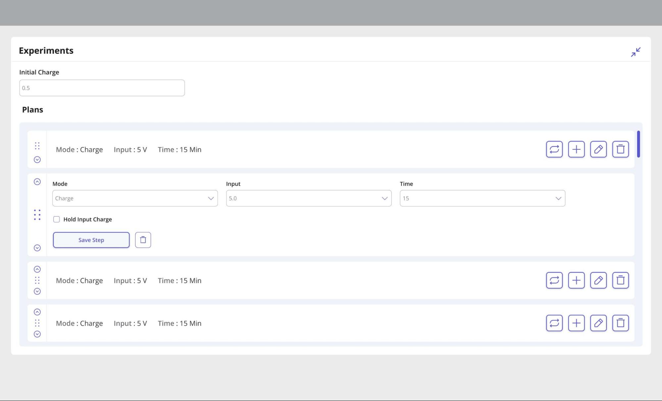This screenshot has height=401, width=662.
Task: Delete the first Charge step
Action: click(x=621, y=149)
